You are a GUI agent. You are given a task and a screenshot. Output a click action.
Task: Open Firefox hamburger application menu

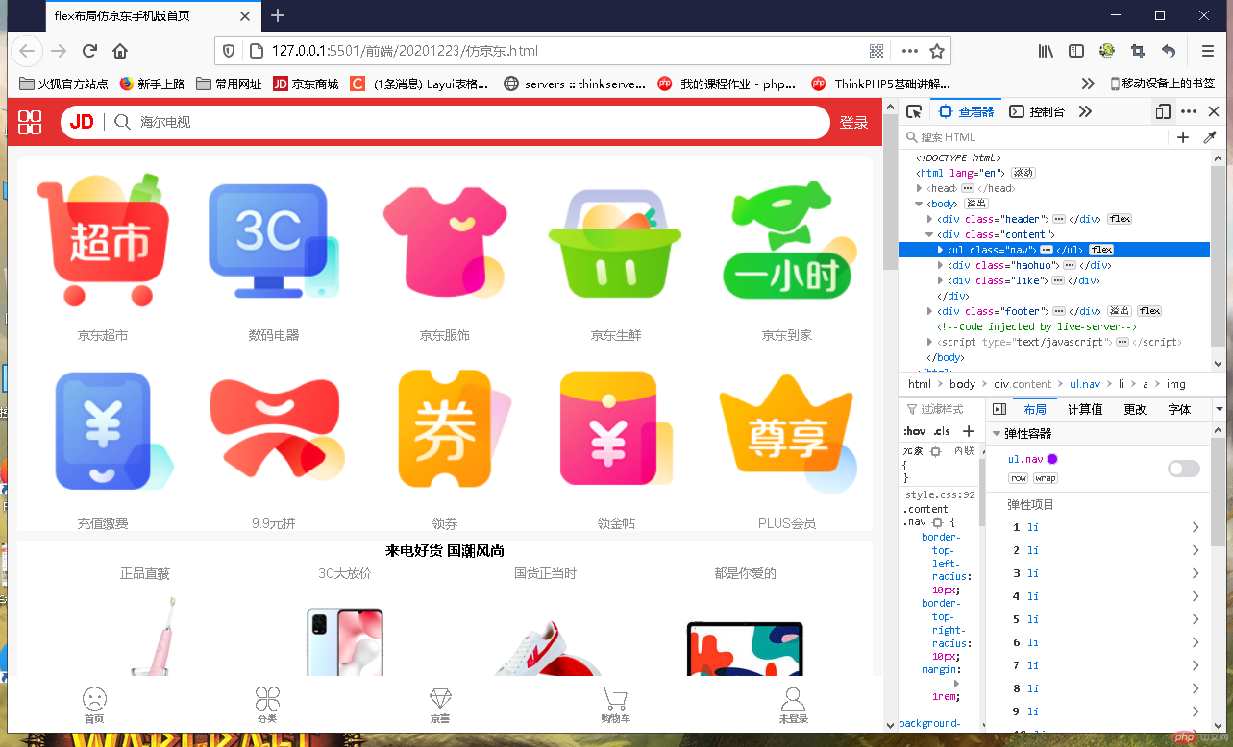pyautogui.click(x=1208, y=51)
